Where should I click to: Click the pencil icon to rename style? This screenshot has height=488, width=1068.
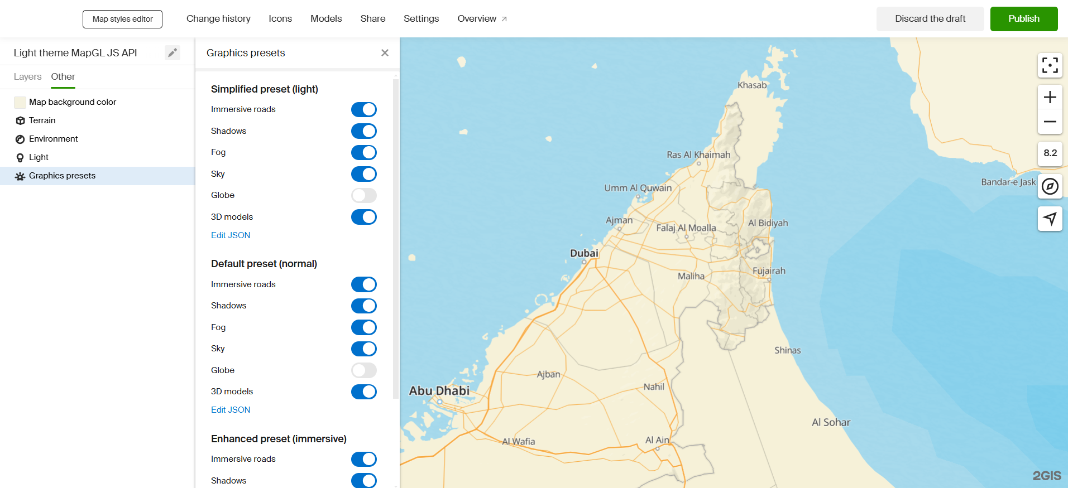(x=173, y=53)
